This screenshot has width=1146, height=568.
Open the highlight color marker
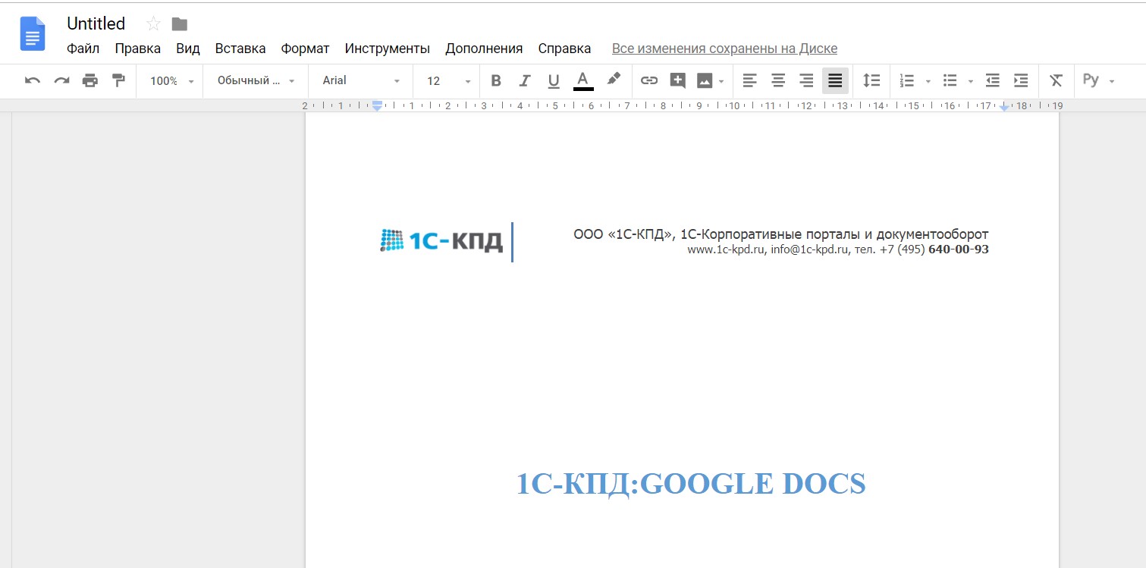[x=614, y=79]
